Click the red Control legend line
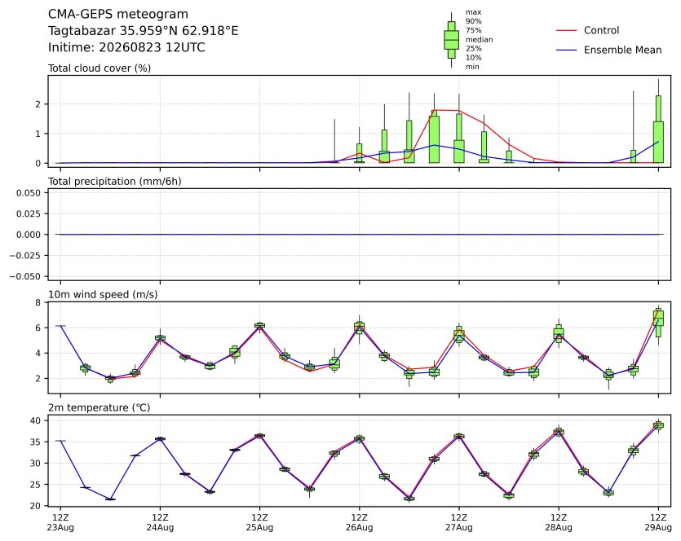 pyautogui.click(x=566, y=30)
